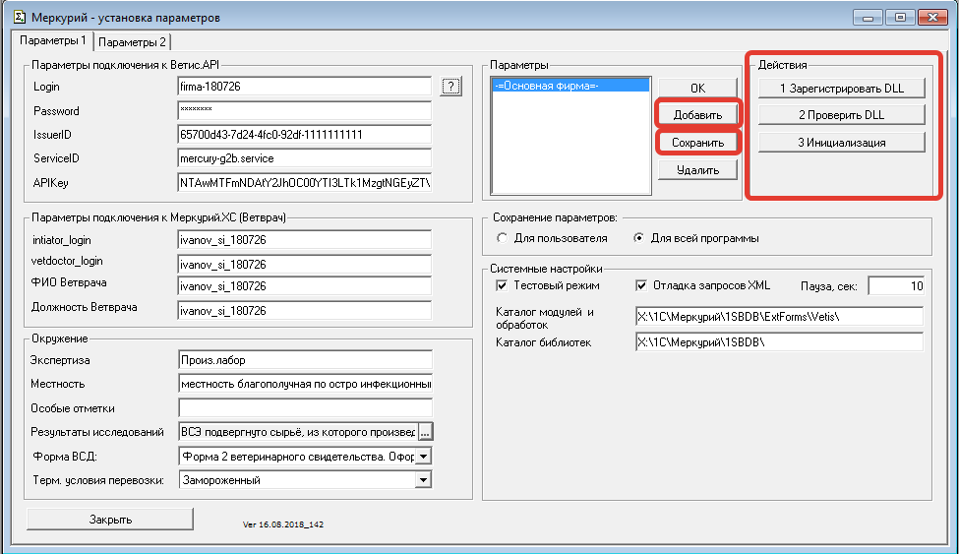Focus the intiator_login field
The height and width of the screenshot is (554, 959).
[305, 240]
